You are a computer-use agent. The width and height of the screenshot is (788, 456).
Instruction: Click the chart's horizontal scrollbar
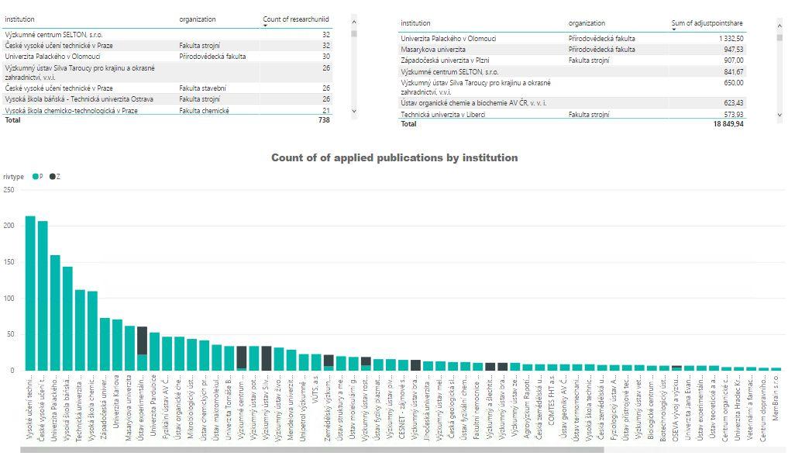(x=311, y=450)
